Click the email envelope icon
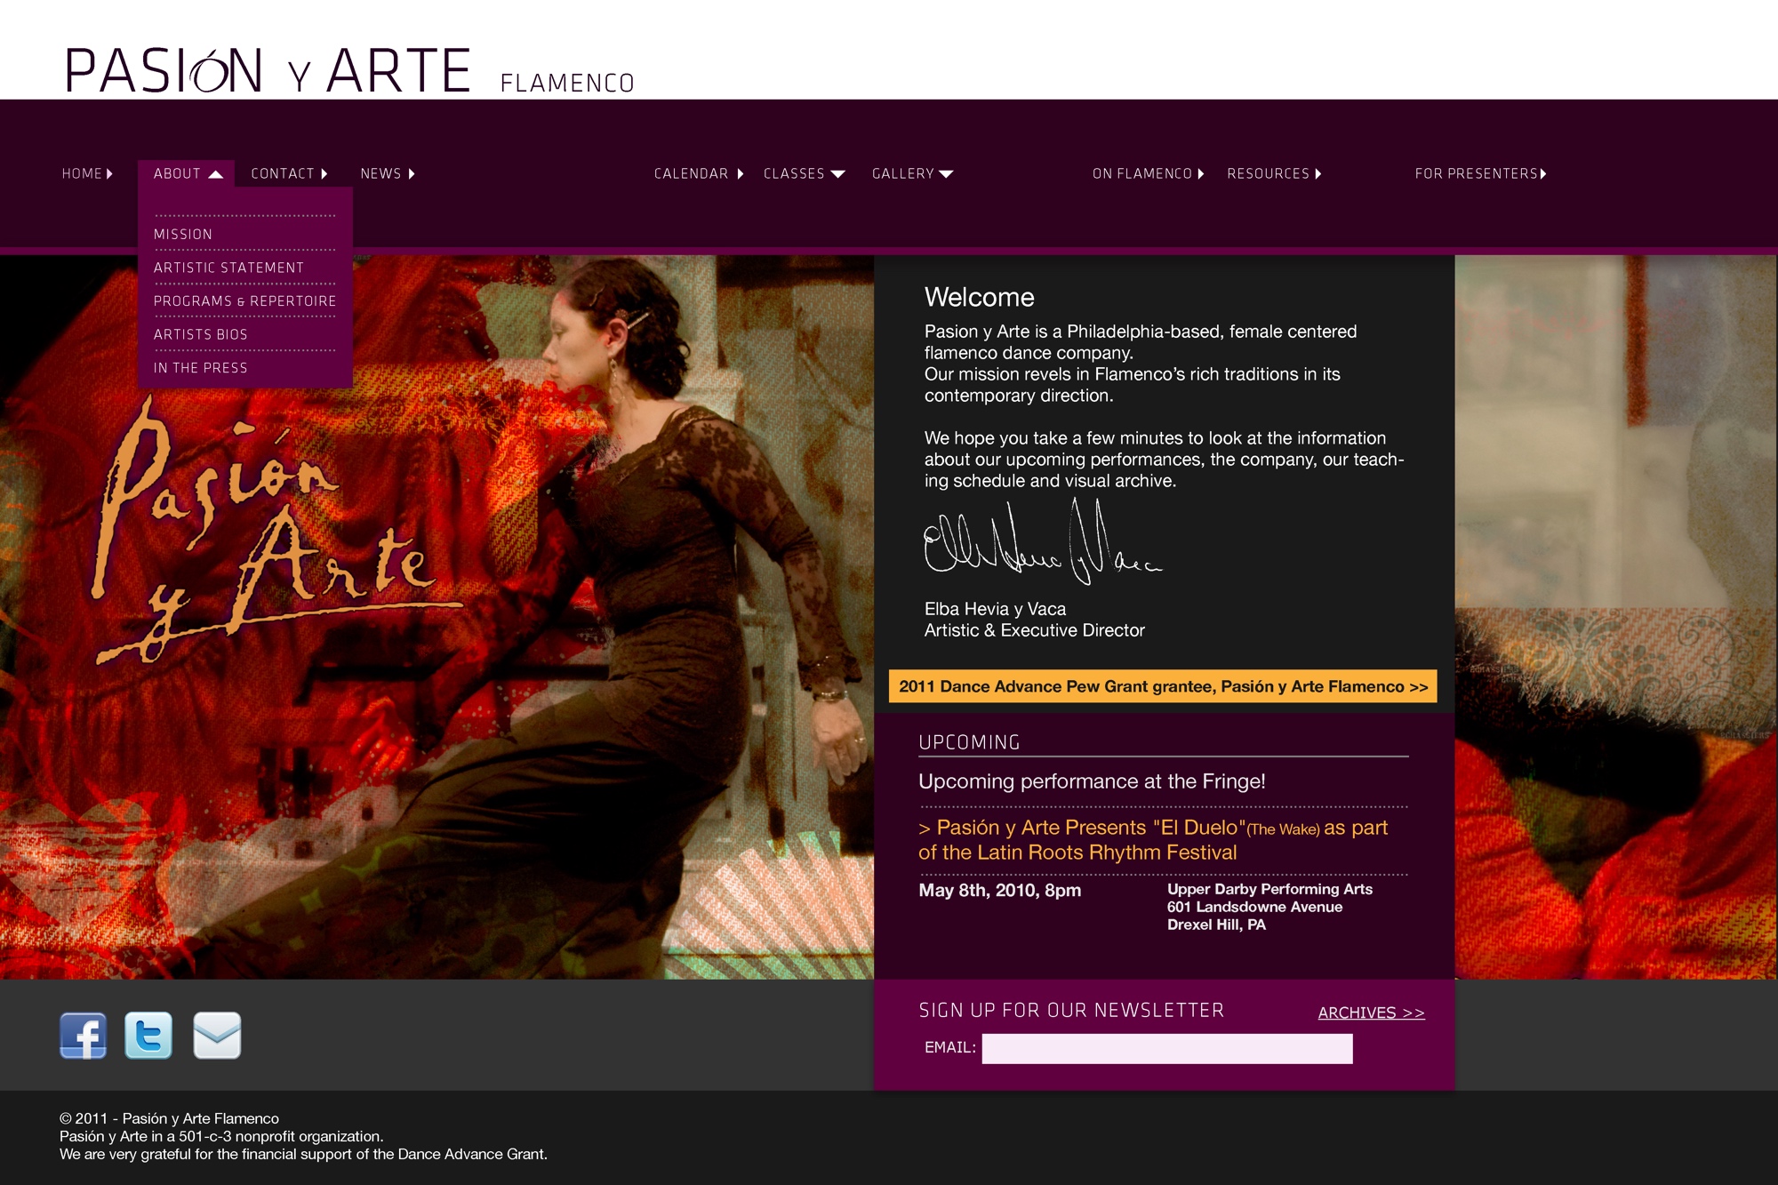 click(x=217, y=1036)
